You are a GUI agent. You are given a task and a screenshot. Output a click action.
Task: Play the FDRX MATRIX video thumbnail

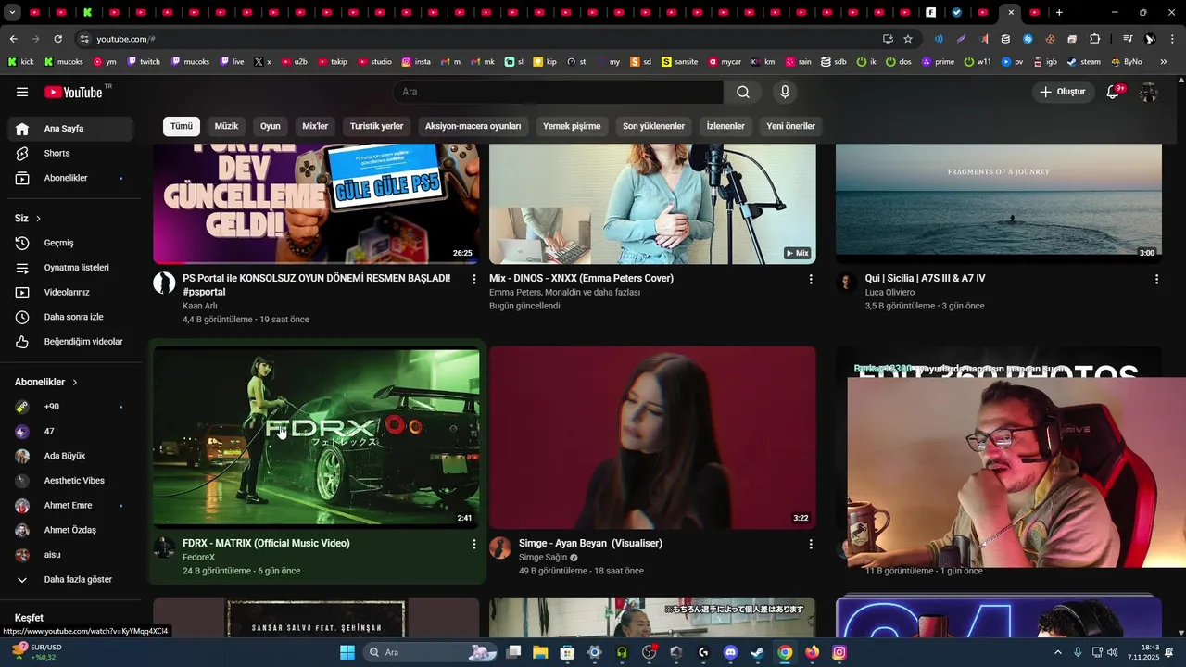pos(316,437)
